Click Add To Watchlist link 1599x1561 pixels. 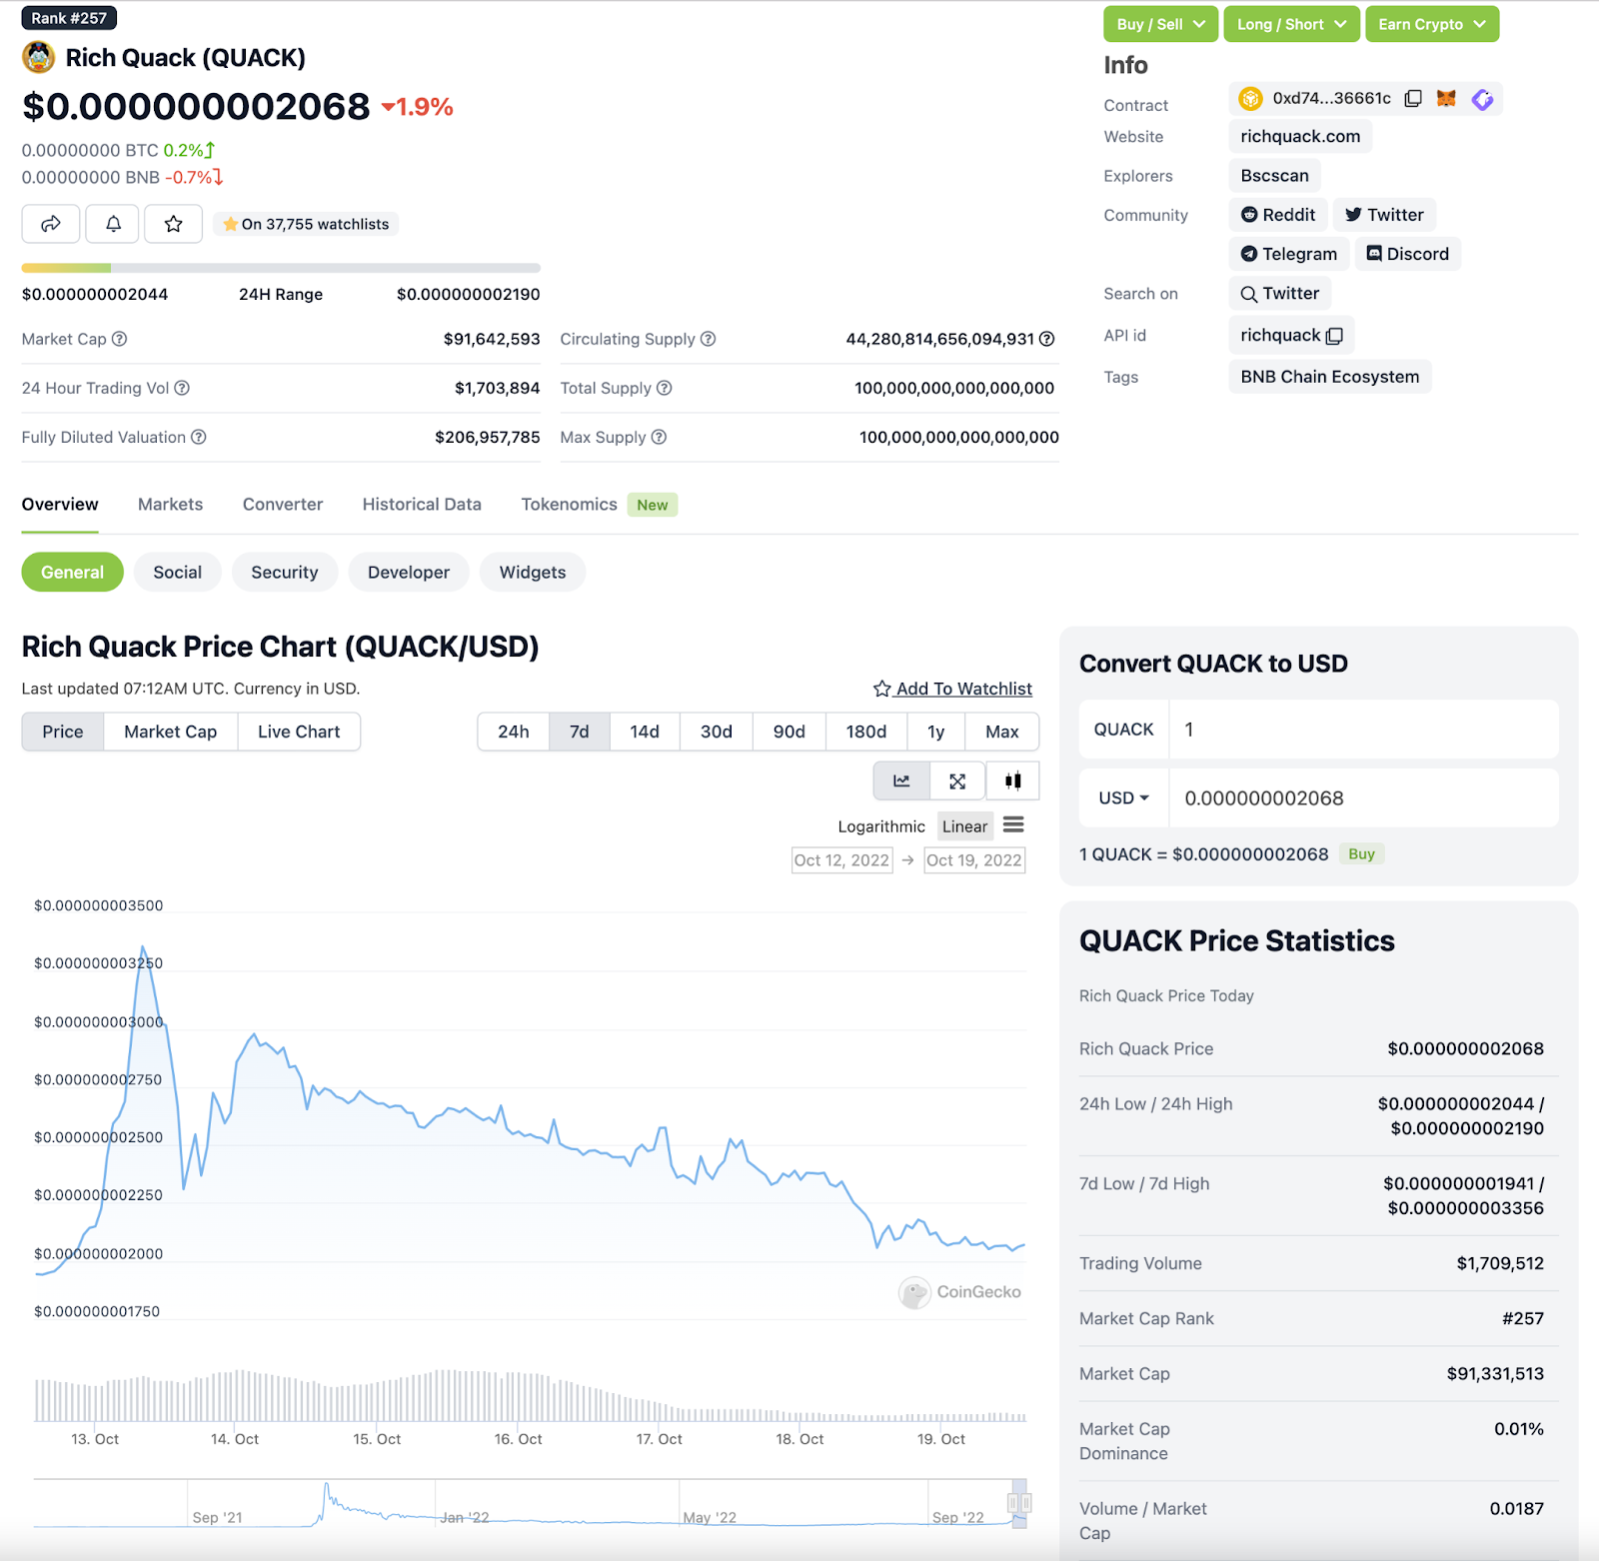[x=952, y=689]
